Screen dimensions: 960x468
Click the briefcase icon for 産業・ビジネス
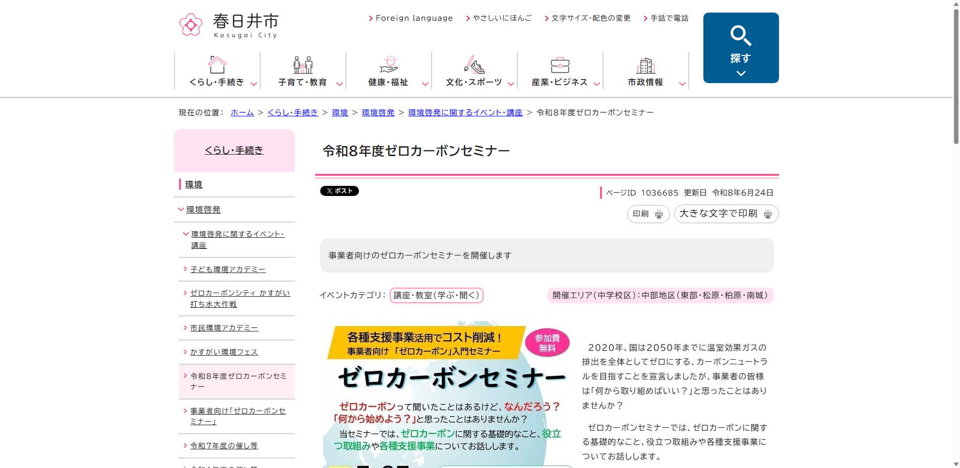[560, 65]
